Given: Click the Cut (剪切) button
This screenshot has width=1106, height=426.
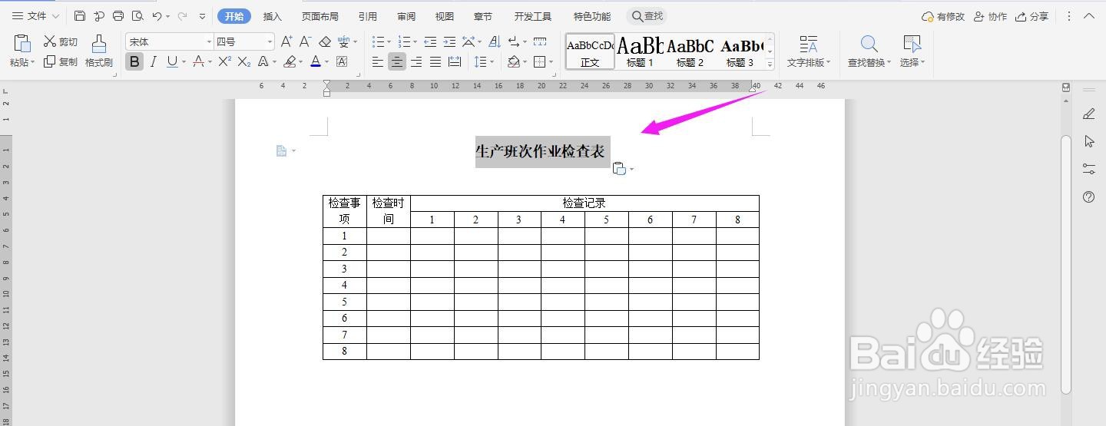Looking at the screenshot, I should point(61,41).
